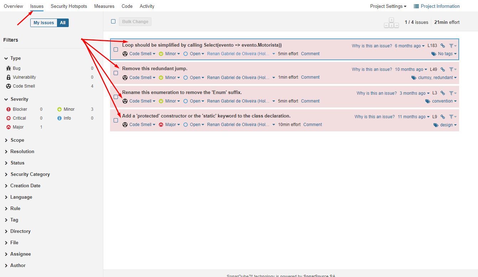Image resolution: width=478 pixels, height=277 pixels.
Task: Click filter funnel icon on 'Remove this redundant jump' issue
Action: pyautogui.click(x=451, y=69)
